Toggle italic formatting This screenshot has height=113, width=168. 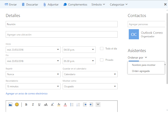click(x=33, y=105)
